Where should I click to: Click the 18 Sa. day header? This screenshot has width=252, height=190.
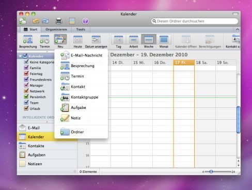click(x=205, y=62)
